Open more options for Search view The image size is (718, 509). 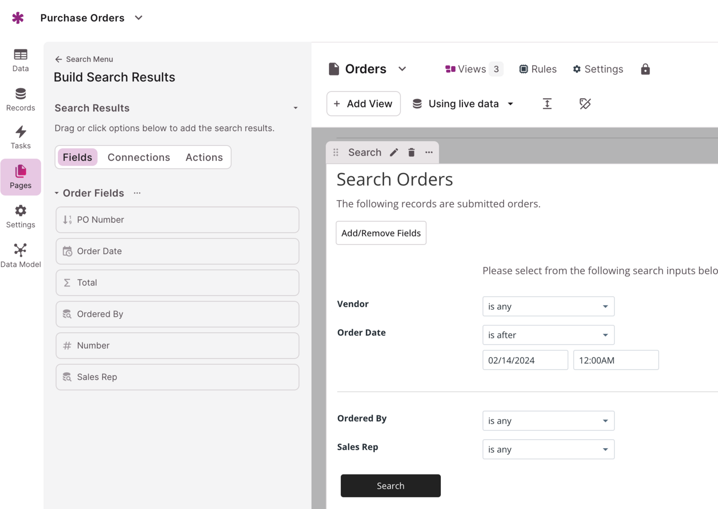(x=429, y=152)
